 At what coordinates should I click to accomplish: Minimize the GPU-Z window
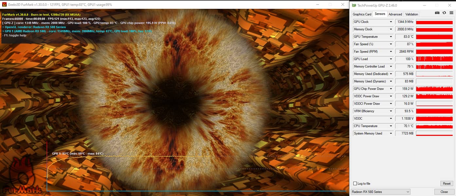click(x=425, y=5)
